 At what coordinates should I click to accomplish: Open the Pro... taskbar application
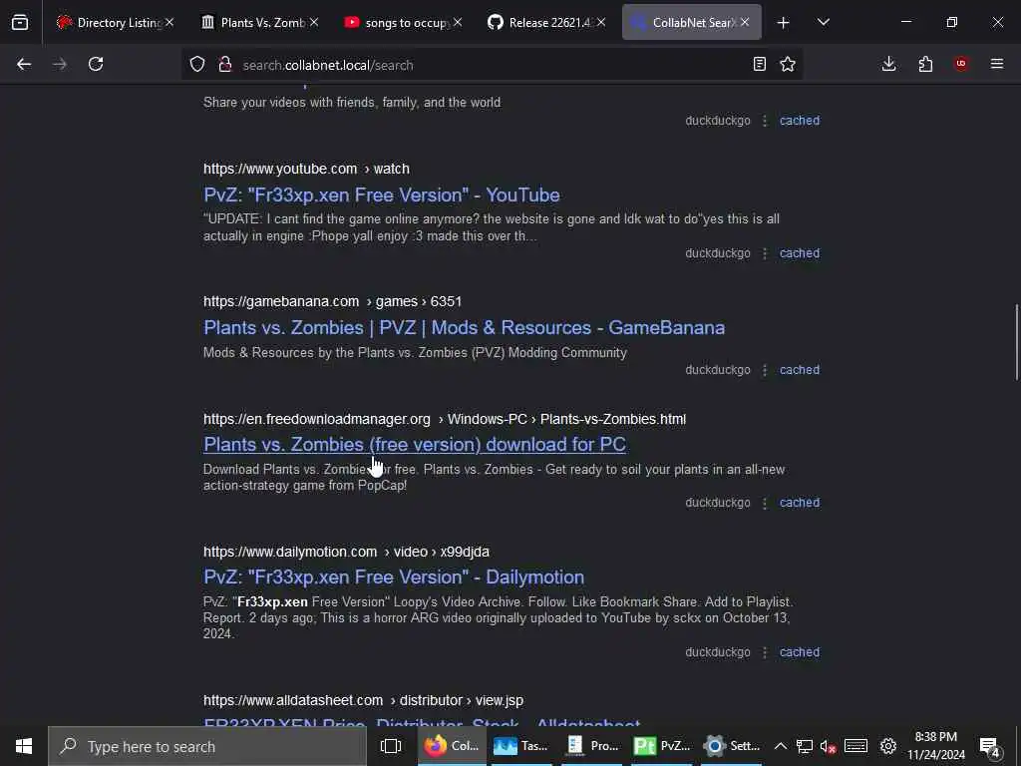[592, 746]
